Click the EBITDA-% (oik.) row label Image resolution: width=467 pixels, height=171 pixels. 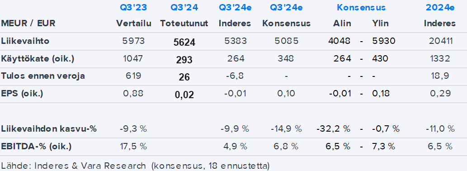click(36, 146)
